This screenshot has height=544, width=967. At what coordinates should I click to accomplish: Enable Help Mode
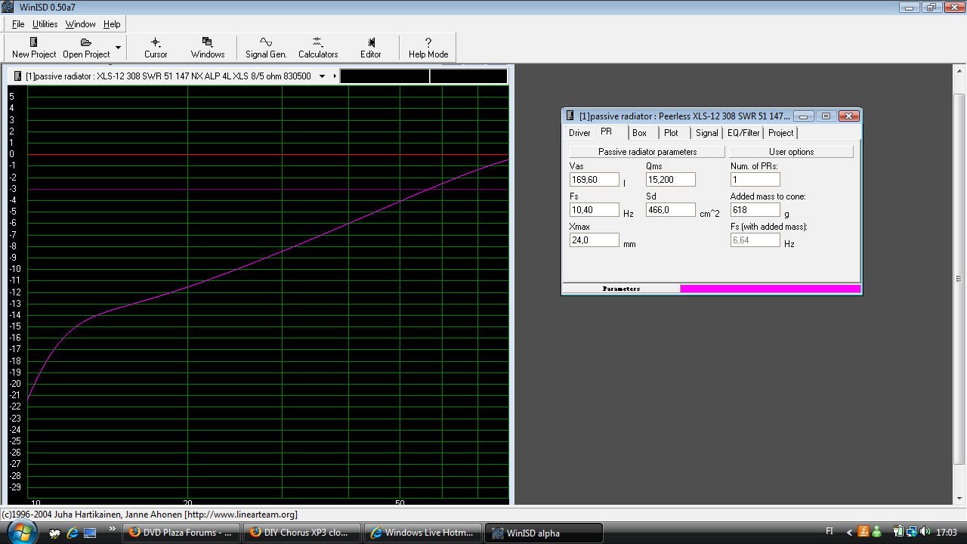click(428, 48)
